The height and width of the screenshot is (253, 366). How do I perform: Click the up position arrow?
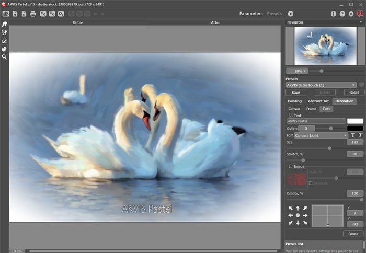click(x=298, y=208)
